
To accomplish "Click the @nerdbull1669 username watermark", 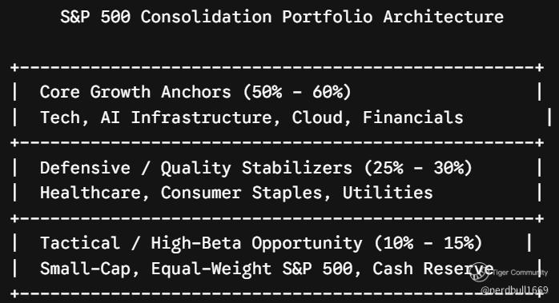I will coord(514,290).
